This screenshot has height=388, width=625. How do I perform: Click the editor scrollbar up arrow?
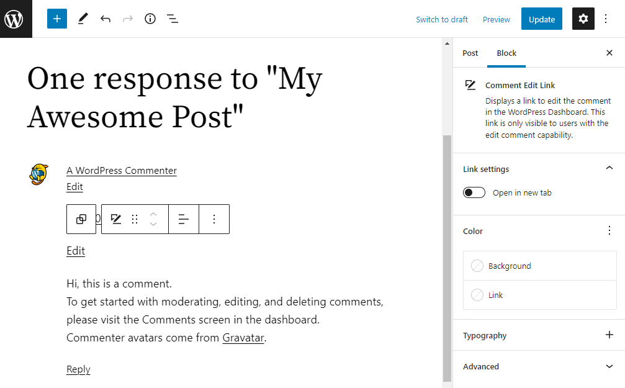tap(447, 43)
